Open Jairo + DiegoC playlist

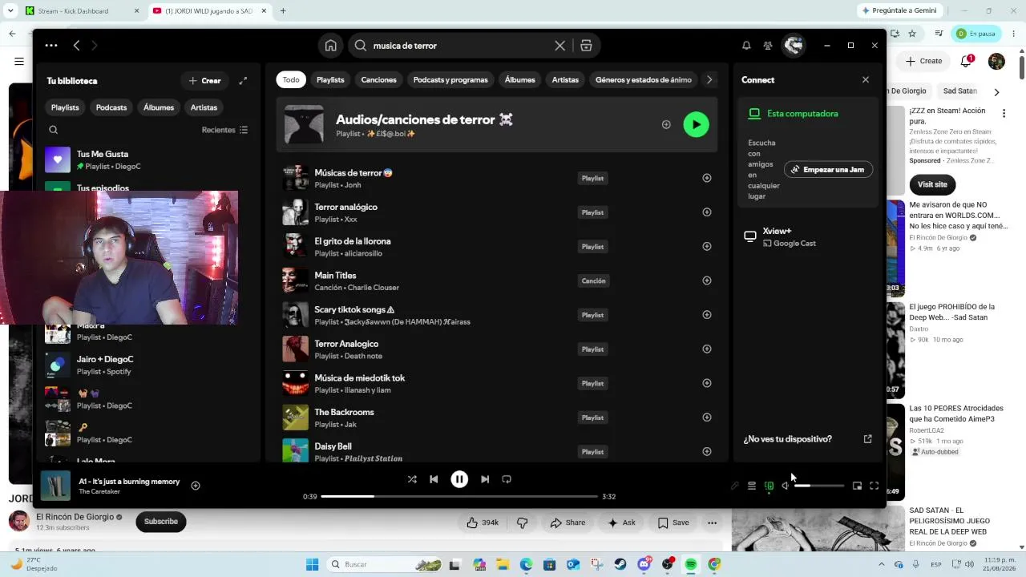pos(148,365)
